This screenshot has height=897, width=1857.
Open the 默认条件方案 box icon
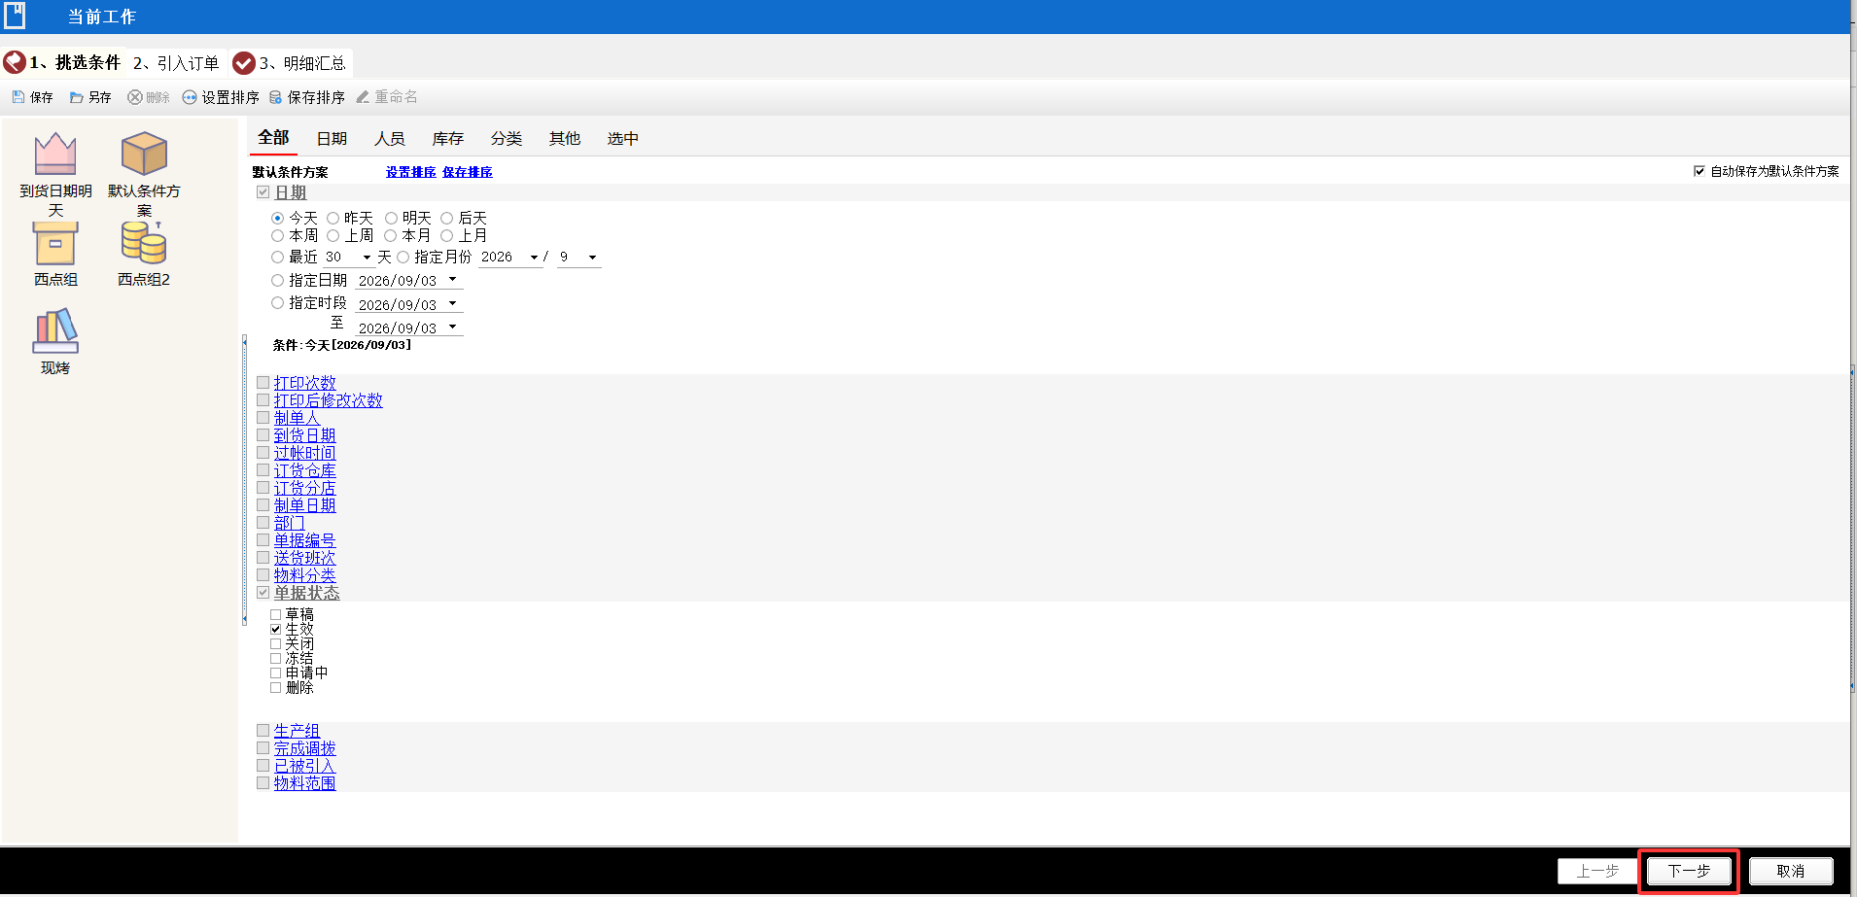[x=144, y=154]
